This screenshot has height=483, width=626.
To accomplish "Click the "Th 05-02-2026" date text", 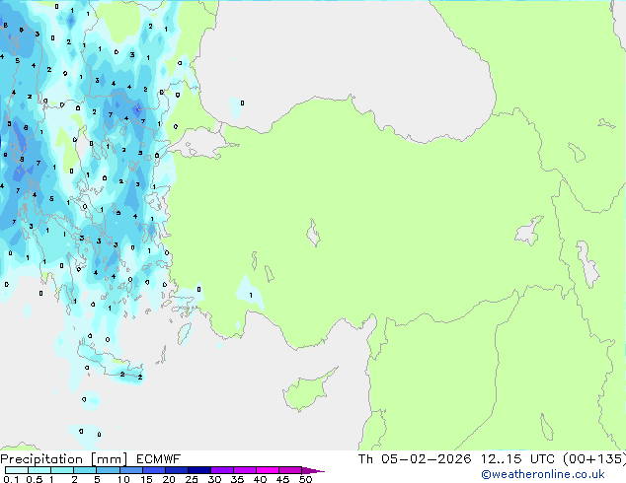I will [415, 459].
